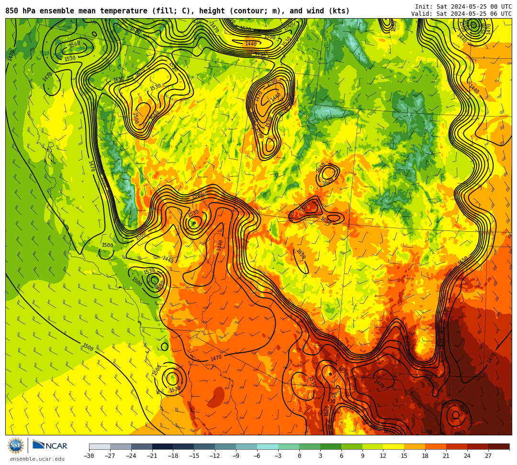Pick the colorbar swatch between 24 and 27
The width and height of the screenshot is (517, 465).
[x=478, y=446]
